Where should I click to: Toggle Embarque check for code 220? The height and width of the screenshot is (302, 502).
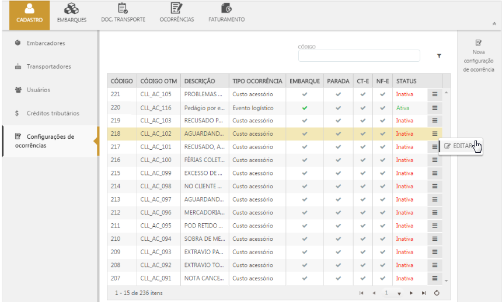(x=305, y=108)
